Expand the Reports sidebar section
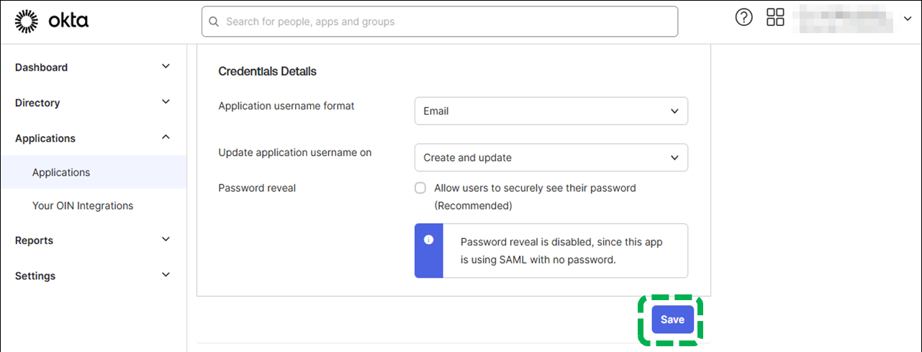The image size is (922, 352). pos(166,240)
